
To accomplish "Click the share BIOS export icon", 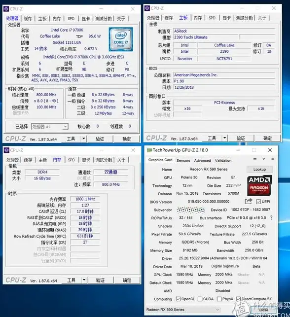I will 249,201.
